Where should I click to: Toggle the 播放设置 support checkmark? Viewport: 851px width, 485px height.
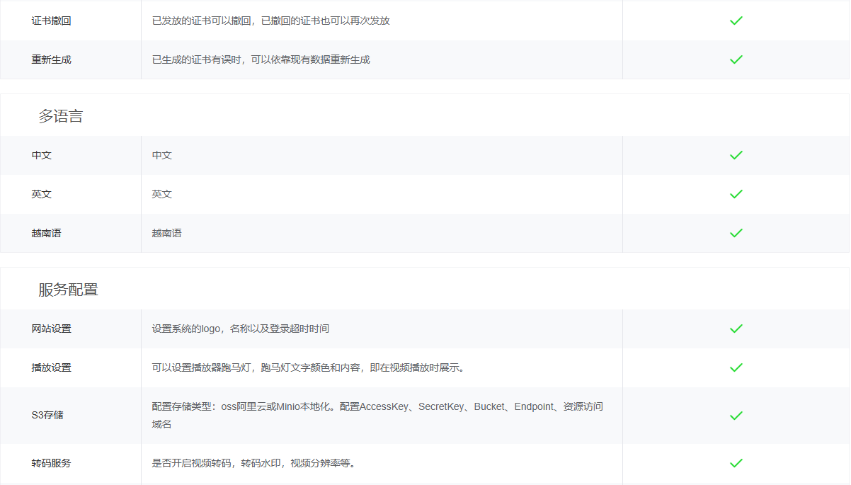tap(736, 367)
